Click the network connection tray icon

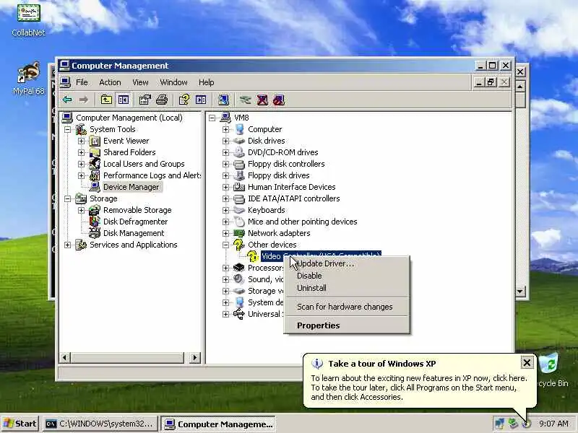click(x=499, y=424)
